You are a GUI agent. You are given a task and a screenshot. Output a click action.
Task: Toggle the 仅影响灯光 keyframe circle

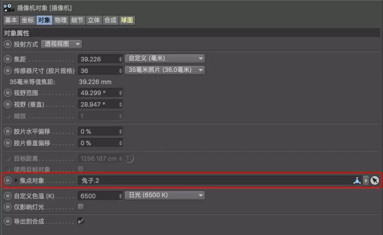[x=8, y=207]
